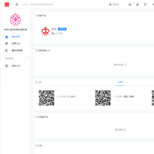Click the entry name 个人中心

71,97
